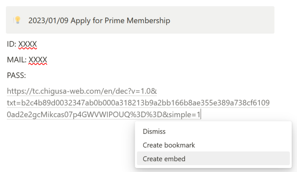Click the underlined XXXX after MAIL
297x172 pixels.
(x=38, y=60)
